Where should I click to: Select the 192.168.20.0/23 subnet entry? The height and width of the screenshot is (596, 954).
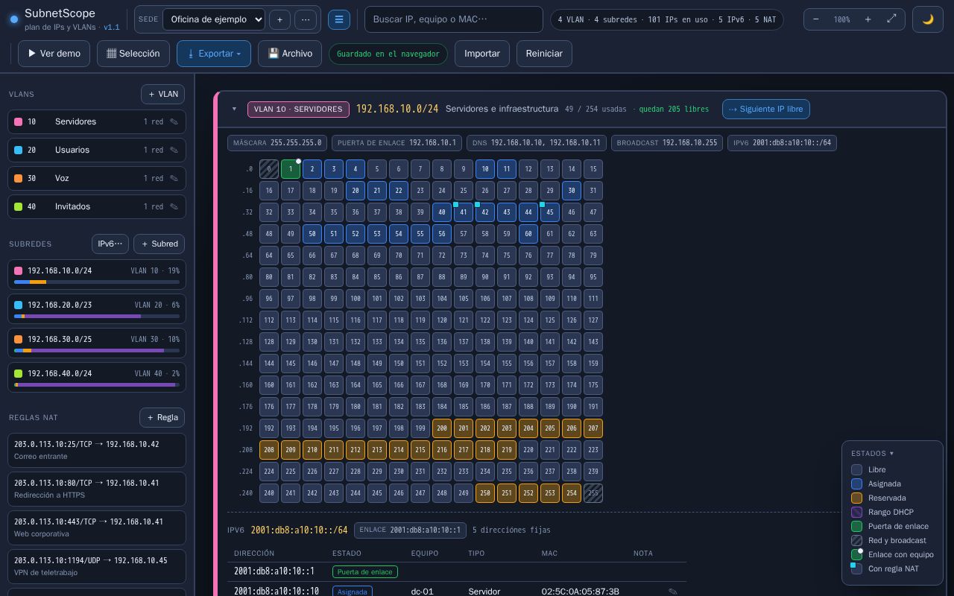pyautogui.click(x=97, y=309)
